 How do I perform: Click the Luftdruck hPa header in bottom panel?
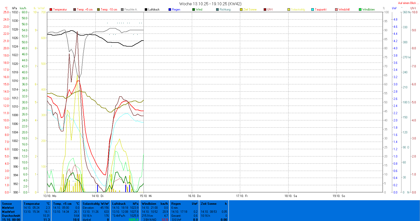(x=125, y=204)
